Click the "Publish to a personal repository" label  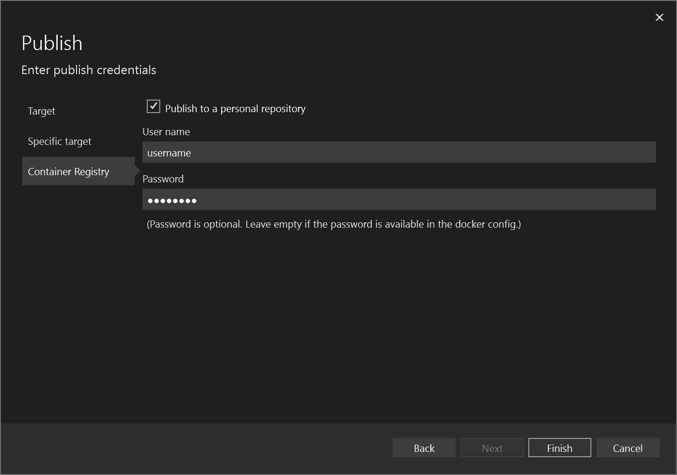(235, 108)
